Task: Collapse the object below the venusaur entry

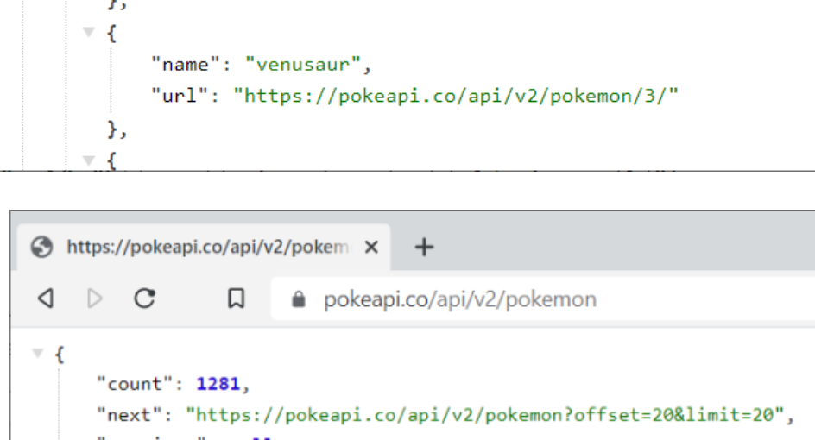Action: (89, 160)
